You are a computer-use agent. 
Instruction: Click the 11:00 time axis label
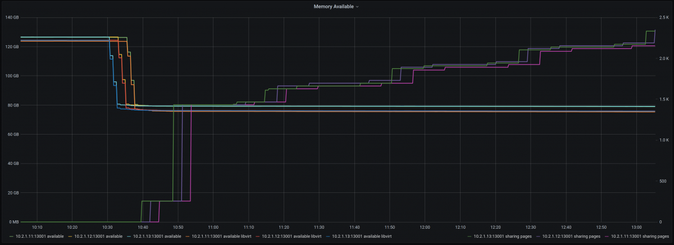[213, 227]
